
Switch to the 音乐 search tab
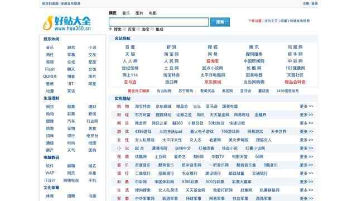[x=126, y=13]
